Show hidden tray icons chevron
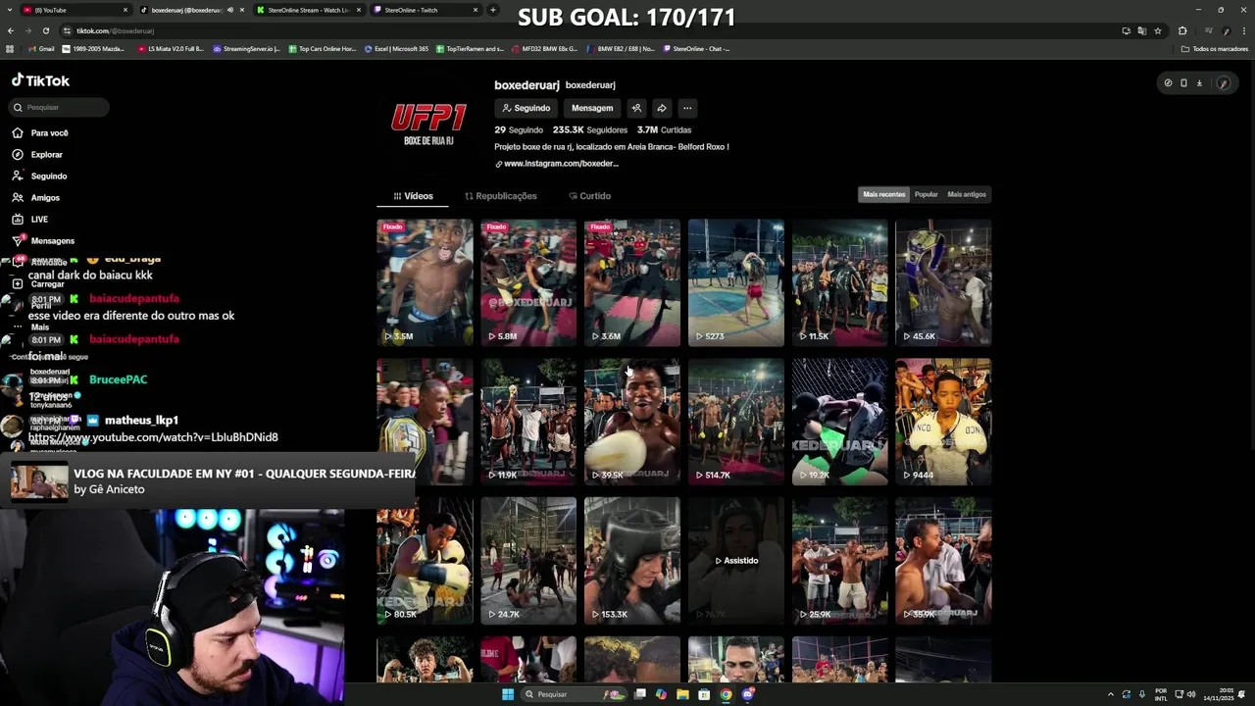The width and height of the screenshot is (1255, 706). point(1111,694)
